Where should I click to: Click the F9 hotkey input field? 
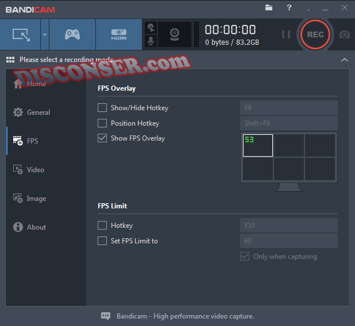[289, 108]
